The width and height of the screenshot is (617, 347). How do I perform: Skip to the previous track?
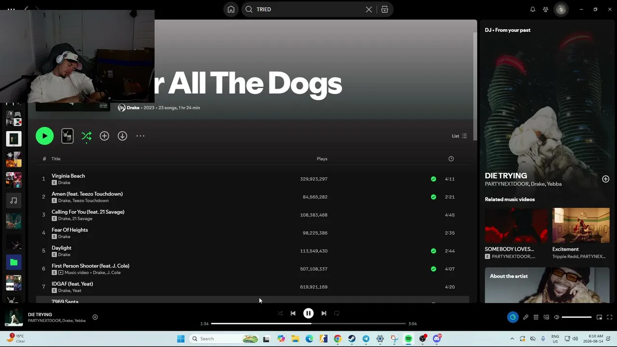tap(293, 313)
